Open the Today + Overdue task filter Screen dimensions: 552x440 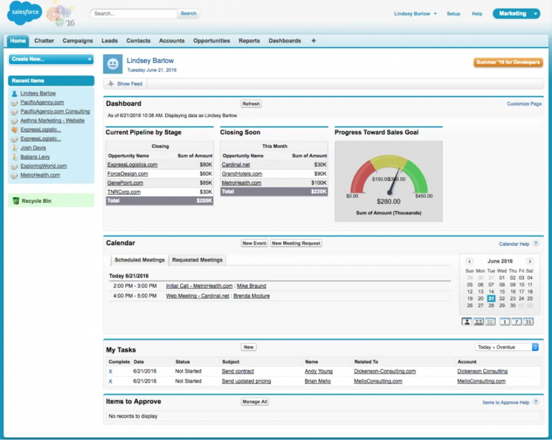click(x=506, y=347)
